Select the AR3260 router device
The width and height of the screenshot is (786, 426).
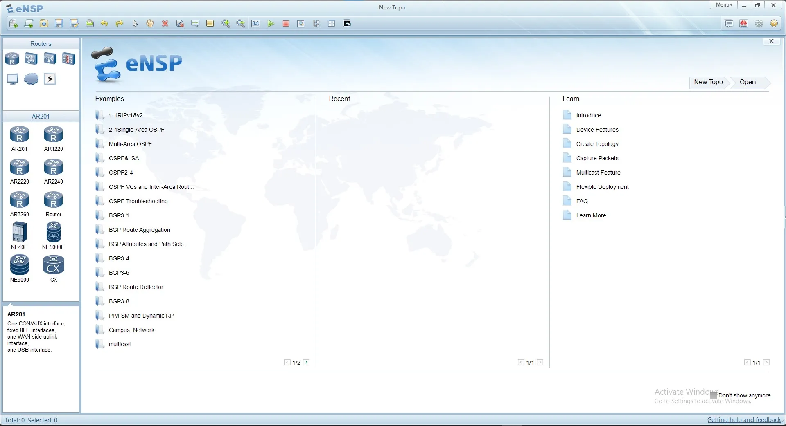(19, 204)
